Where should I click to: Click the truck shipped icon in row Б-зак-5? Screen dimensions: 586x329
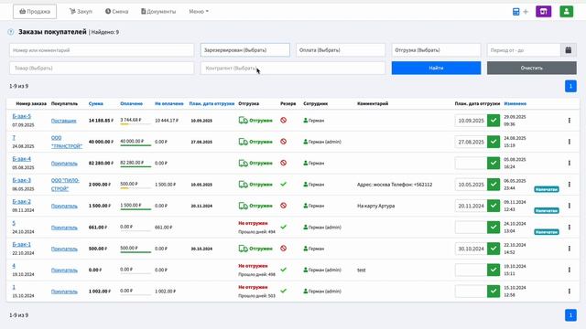(x=244, y=121)
